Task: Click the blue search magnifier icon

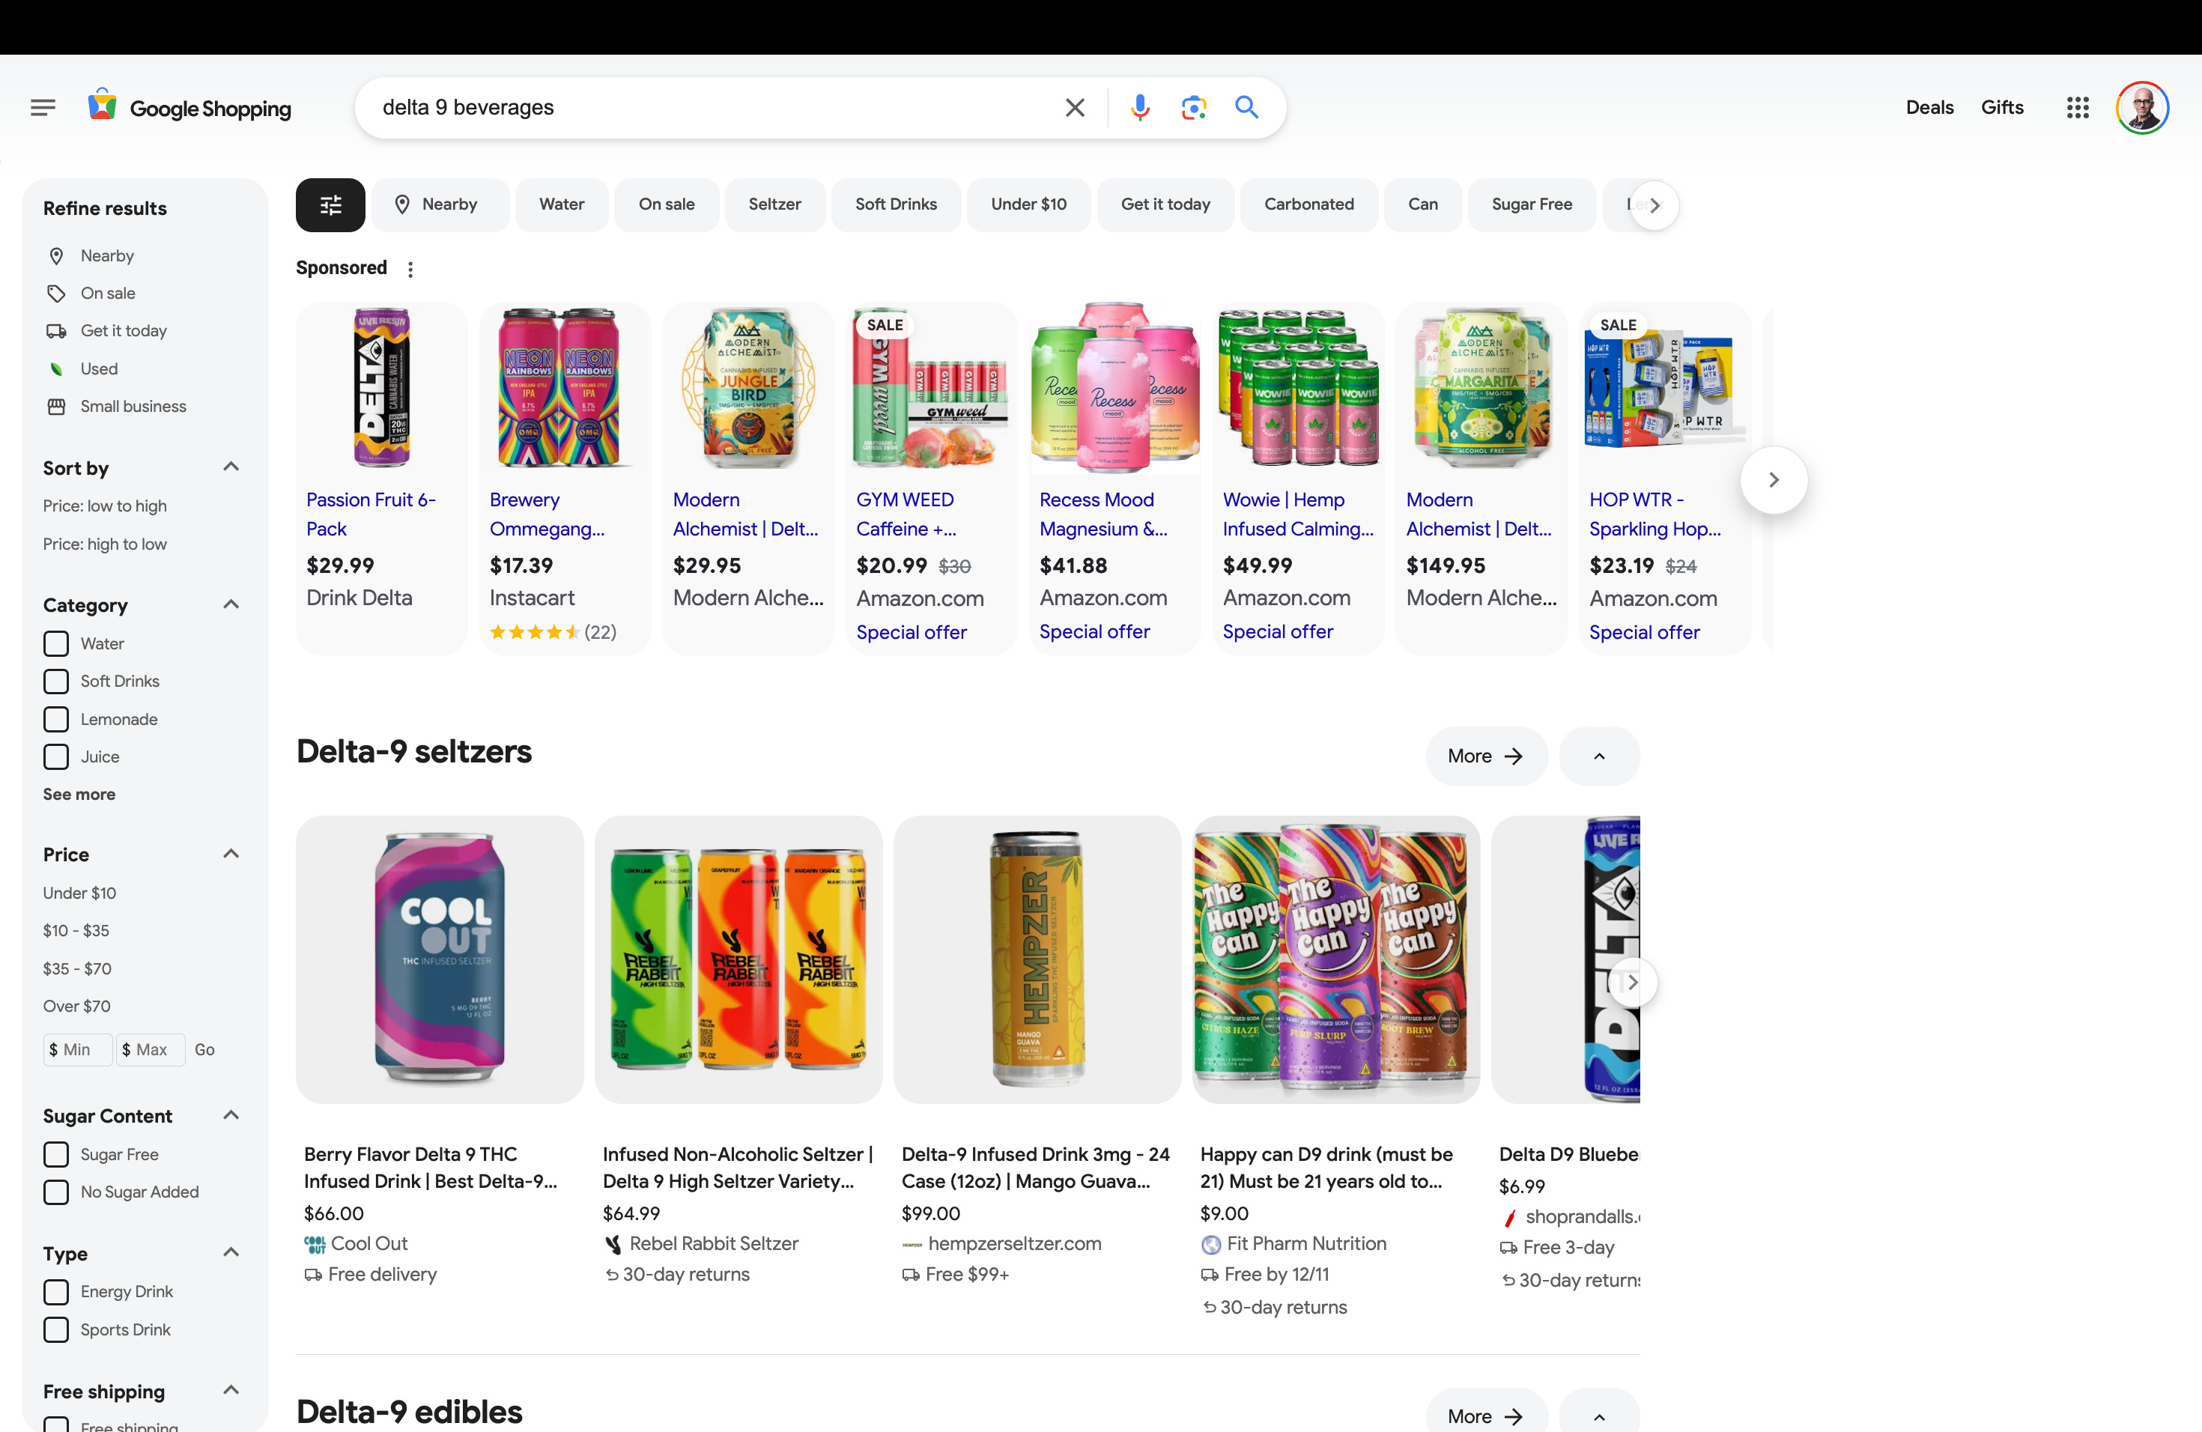Action: (x=1246, y=109)
